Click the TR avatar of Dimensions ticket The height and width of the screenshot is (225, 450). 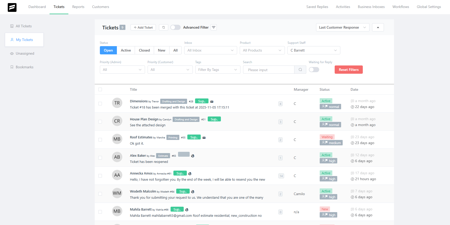(x=117, y=103)
